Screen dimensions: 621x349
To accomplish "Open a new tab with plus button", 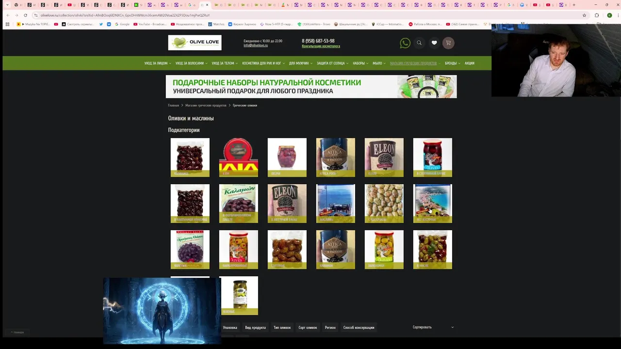I will (574, 5).
